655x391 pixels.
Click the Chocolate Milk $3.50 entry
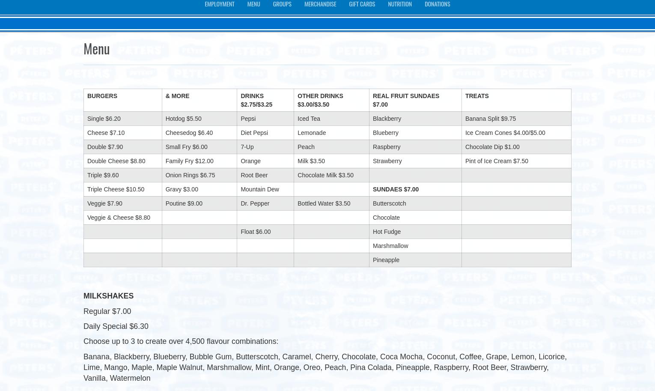325,175
